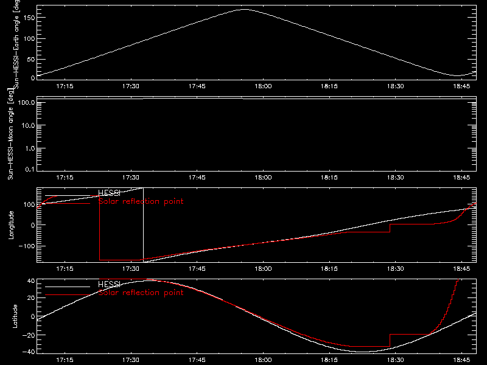Click the 'HESSI' legend text in the Longitude plot
Screen dimensions: 487x365
coord(109,193)
